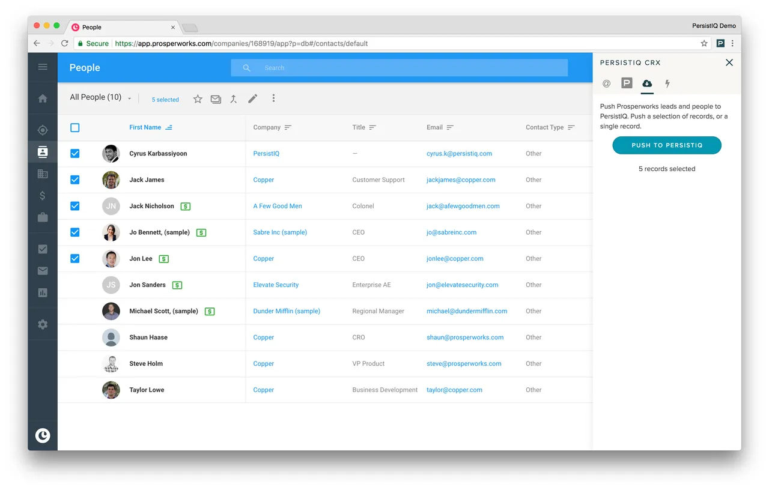The height and width of the screenshot is (490, 769).
Task: Select the People browser tab
Action: tap(124, 27)
